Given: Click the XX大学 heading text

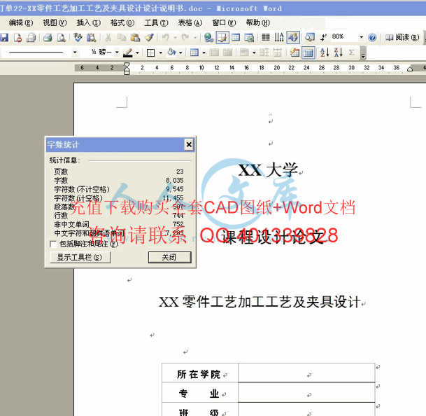Looking at the screenshot, I should point(268,170).
